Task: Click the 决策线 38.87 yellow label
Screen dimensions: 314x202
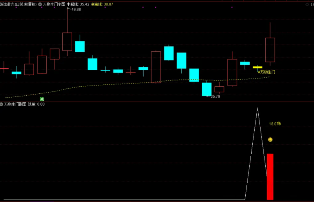Action: coord(102,4)
